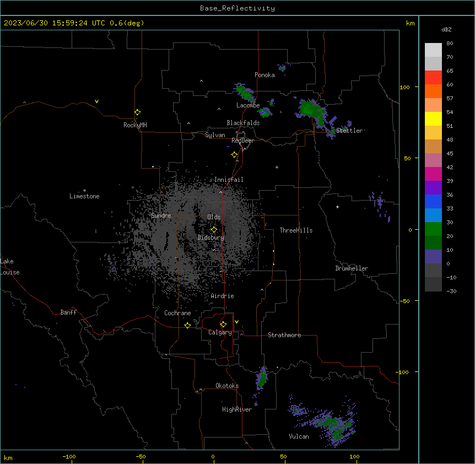This screenshot has width=475, height=464.
Task: Select the slate purple 10-0 dBZ legend band
Action: click(433, 257)
